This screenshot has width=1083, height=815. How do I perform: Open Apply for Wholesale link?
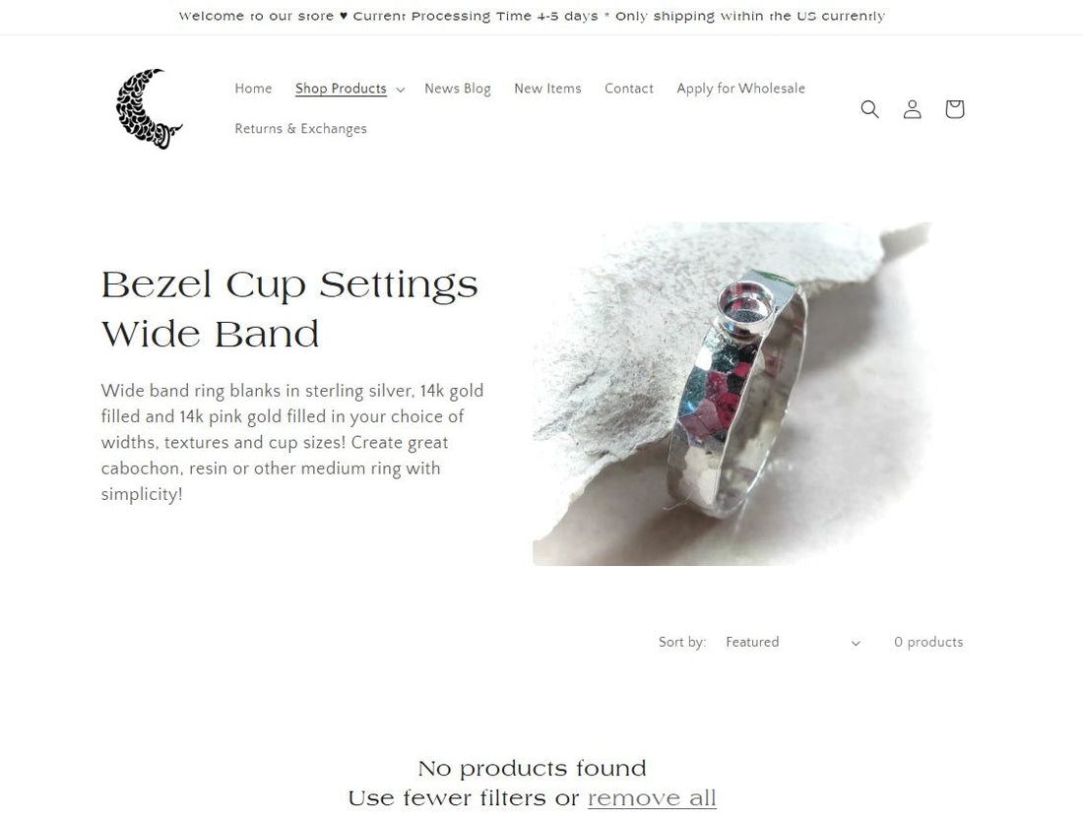(x=740, y=89)
